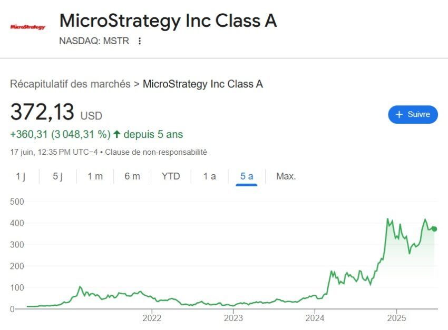Show the Max. chart period
Viewport: 448px width, 330px height.
pos(286,176)
